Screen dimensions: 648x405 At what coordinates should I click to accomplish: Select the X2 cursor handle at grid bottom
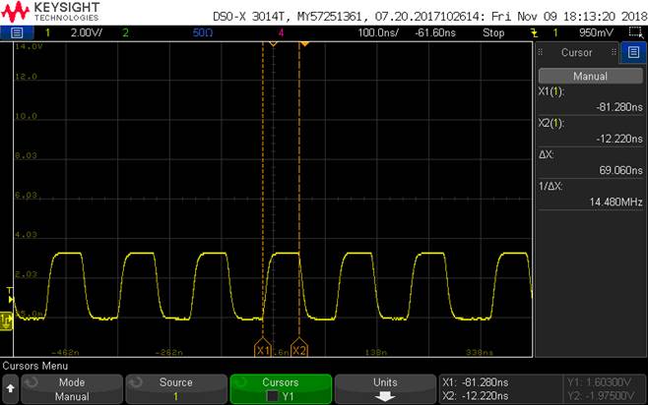pos(299,348)
